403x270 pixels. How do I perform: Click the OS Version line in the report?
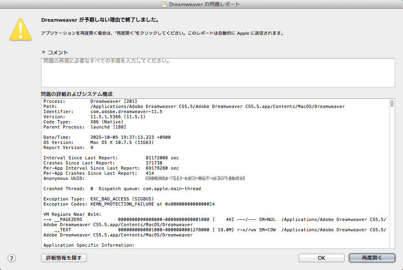point(98,142)
